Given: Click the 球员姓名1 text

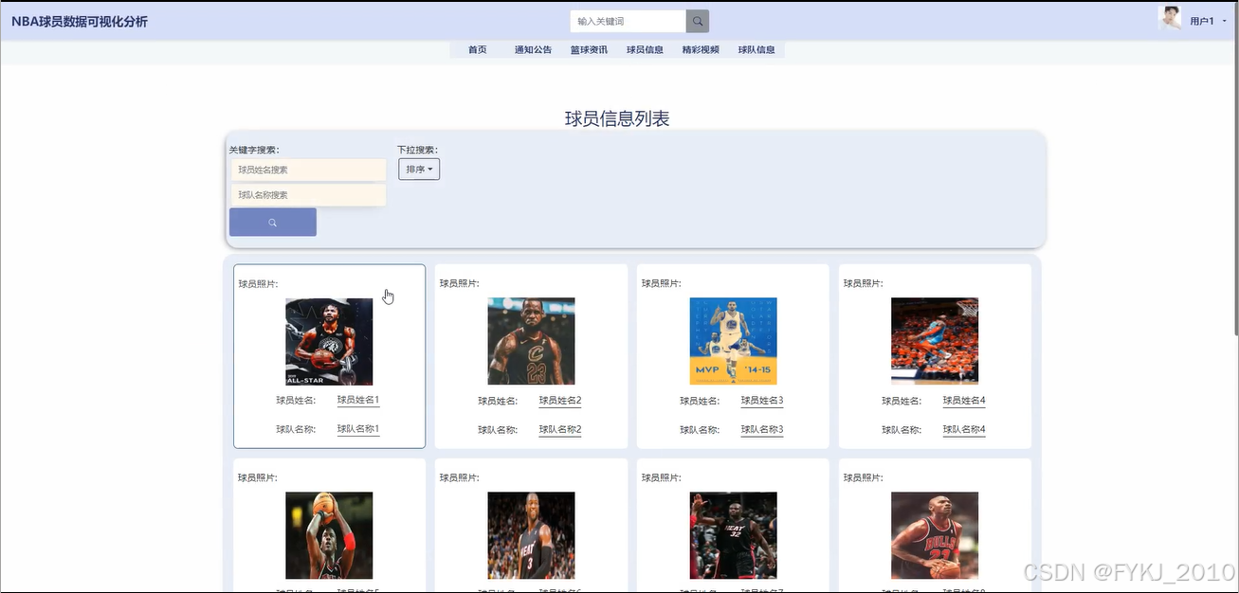Looking at the screenshot, I should click(358, 401).
